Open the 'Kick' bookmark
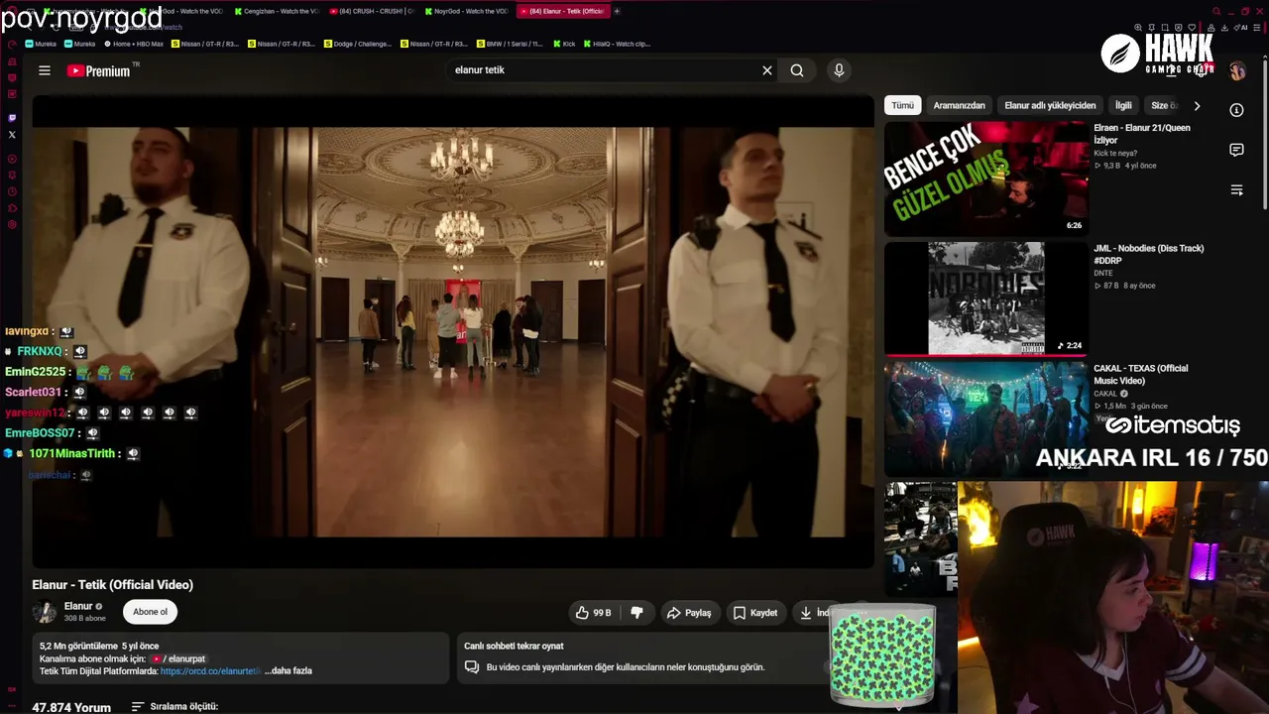Screen dimensions: 1269x714 click(x=564, y=44)
